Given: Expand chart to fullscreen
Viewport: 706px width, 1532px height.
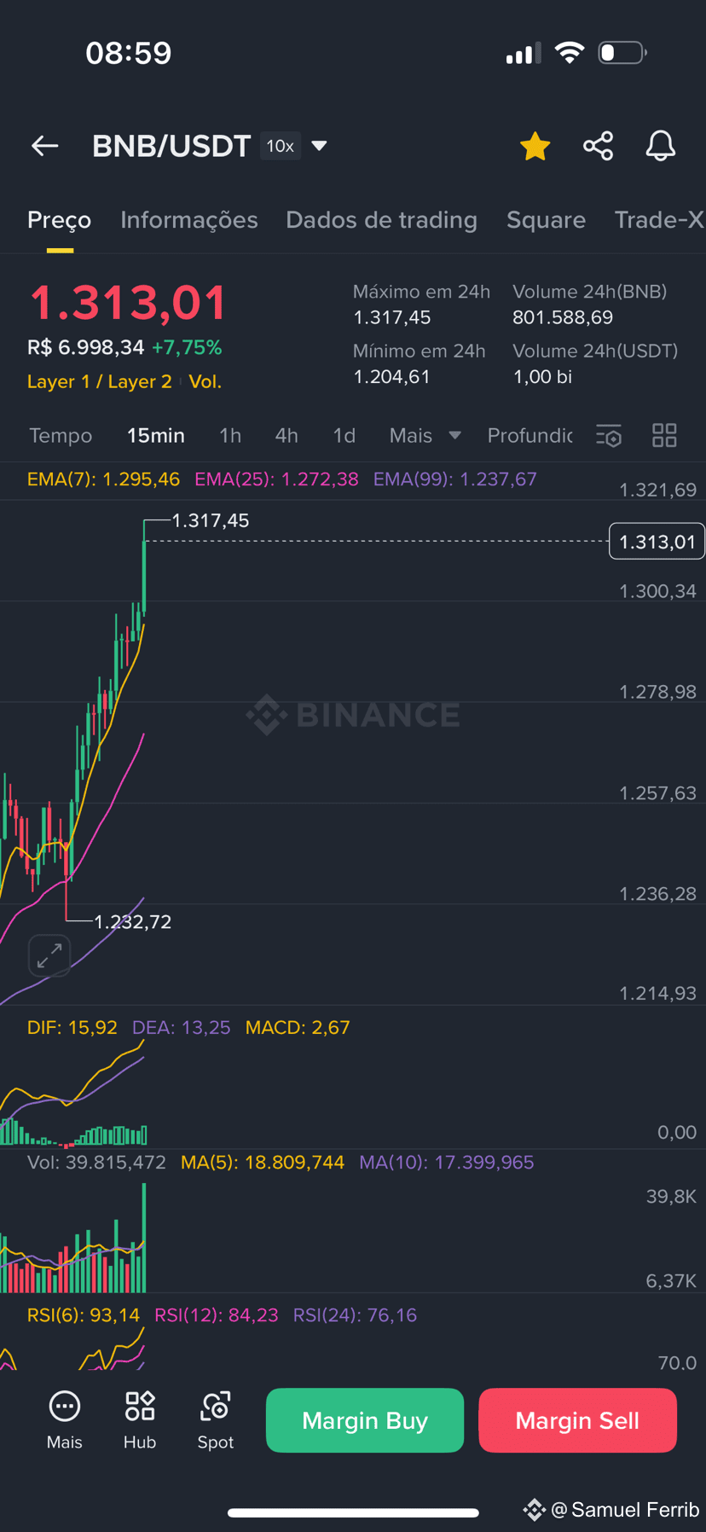Looking at the screenshot, I should (x=49, y=955).
